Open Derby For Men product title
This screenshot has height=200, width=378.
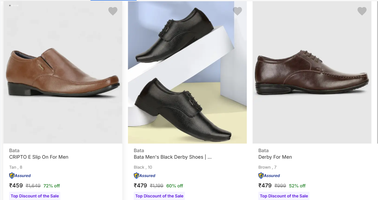click(x=275, y=157)
